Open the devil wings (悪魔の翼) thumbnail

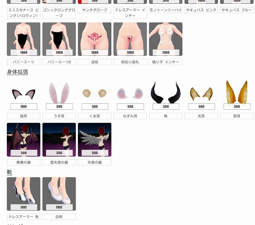pyautogui.click(x=23, y=140)
